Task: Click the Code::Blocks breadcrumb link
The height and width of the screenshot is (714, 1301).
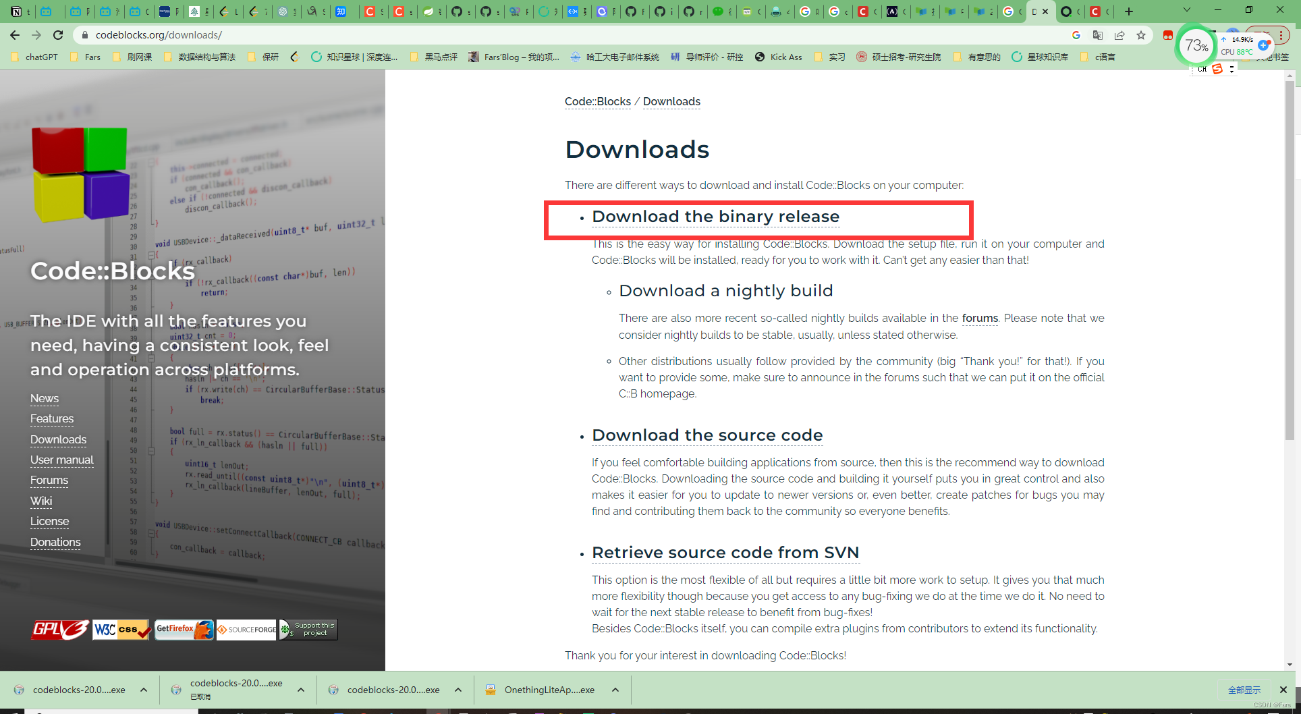Action: (598, 101)
